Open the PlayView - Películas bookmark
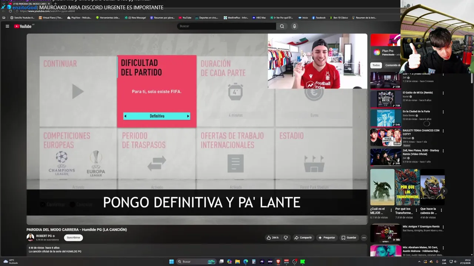This screenshot has width=474, height=266. click(x=79, y=18)
